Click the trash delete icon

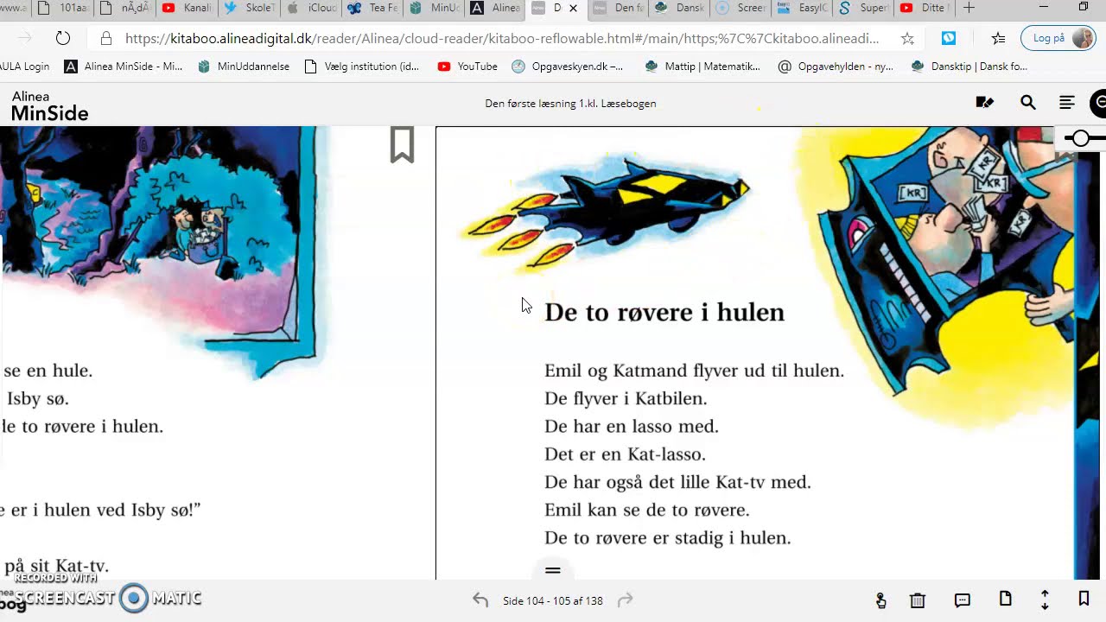[x=918, y=600]
